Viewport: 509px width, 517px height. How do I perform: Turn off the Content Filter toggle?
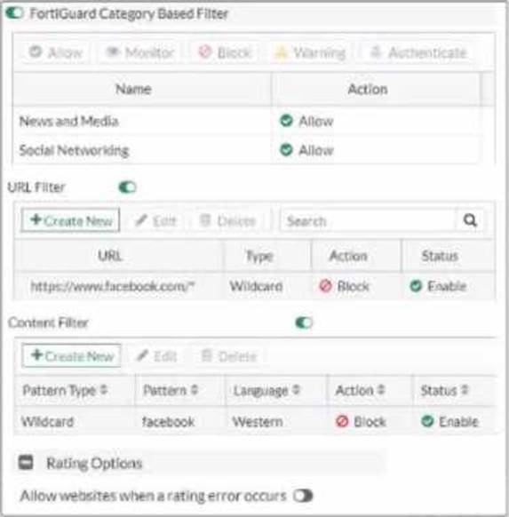[x=304, y=322]
